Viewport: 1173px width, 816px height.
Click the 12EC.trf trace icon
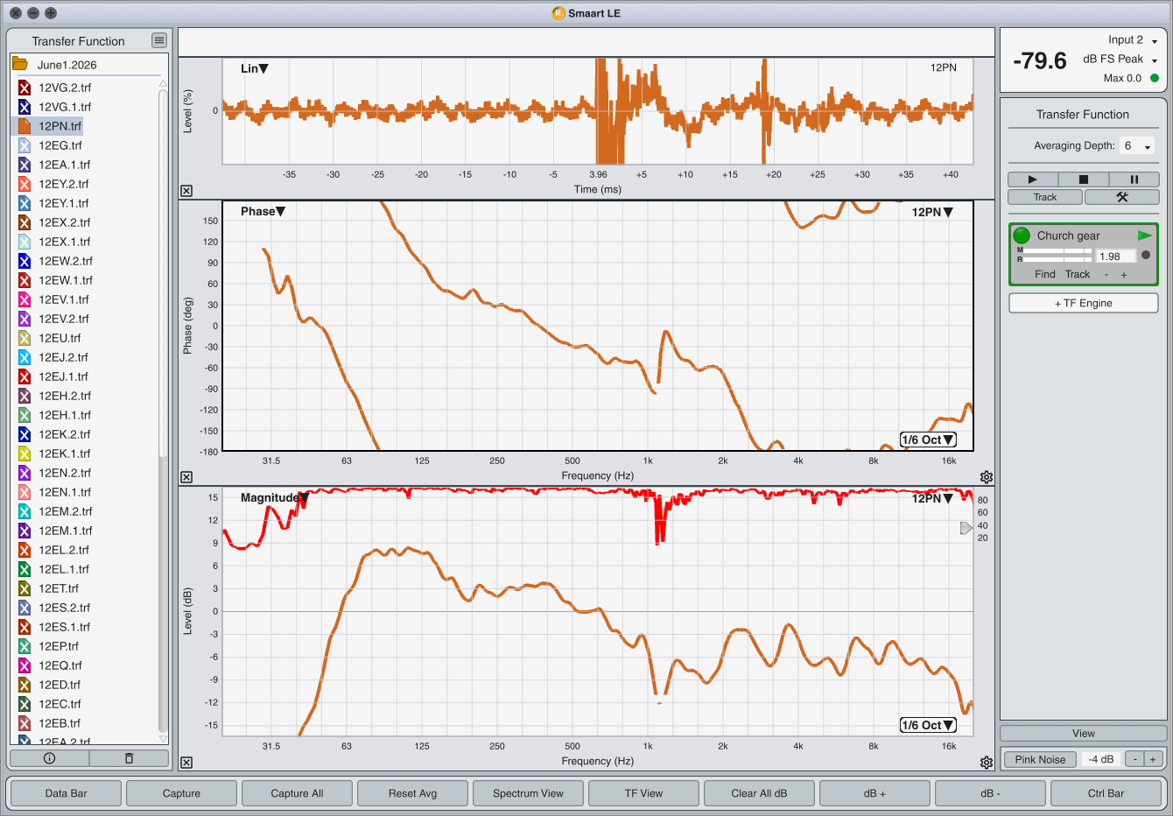tap(25, 704)
